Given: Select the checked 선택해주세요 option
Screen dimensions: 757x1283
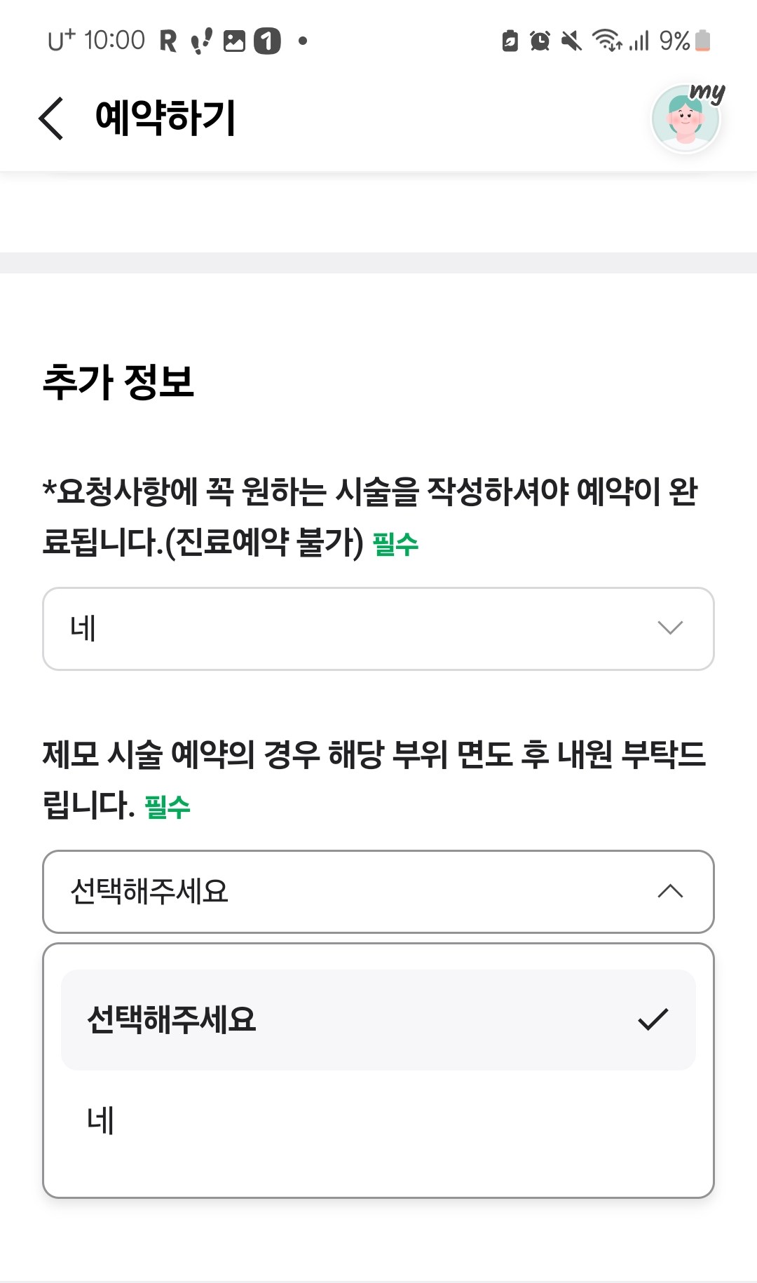Looking at the screenshot, I should pyautogui.click(x=378, y=1019).
